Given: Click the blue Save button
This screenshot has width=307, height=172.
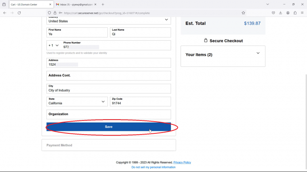Looking at the screenshot, I should pos(109,127).
